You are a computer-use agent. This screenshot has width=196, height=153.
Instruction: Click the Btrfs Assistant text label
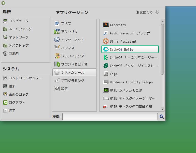tap(123, 42)
